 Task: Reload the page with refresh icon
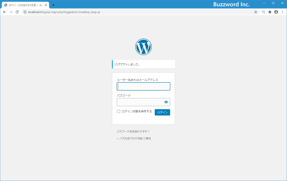pyautogui.click(x=17, y=12)
